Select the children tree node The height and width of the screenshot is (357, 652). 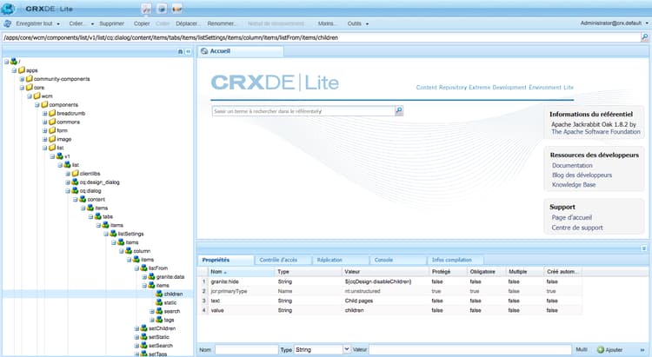pyautogui.click(x=173, y=294)
